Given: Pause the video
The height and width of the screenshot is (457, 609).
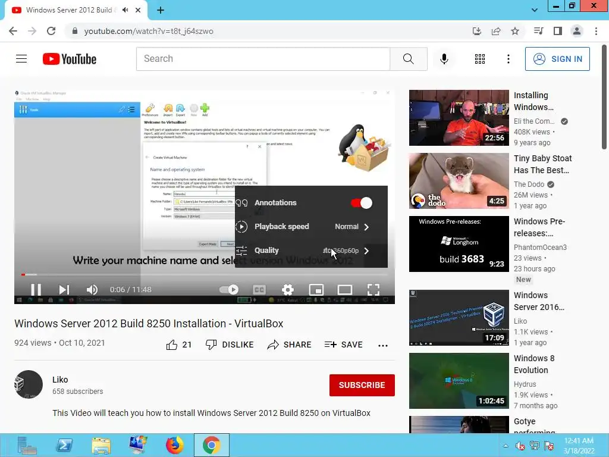Looking at the screenshot, I should 36,290.
